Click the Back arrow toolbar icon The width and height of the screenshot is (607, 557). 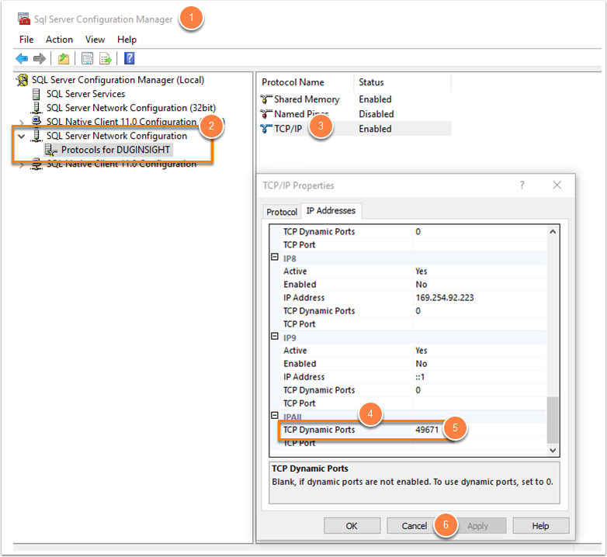pyautogui.click(x=22, y=58)
